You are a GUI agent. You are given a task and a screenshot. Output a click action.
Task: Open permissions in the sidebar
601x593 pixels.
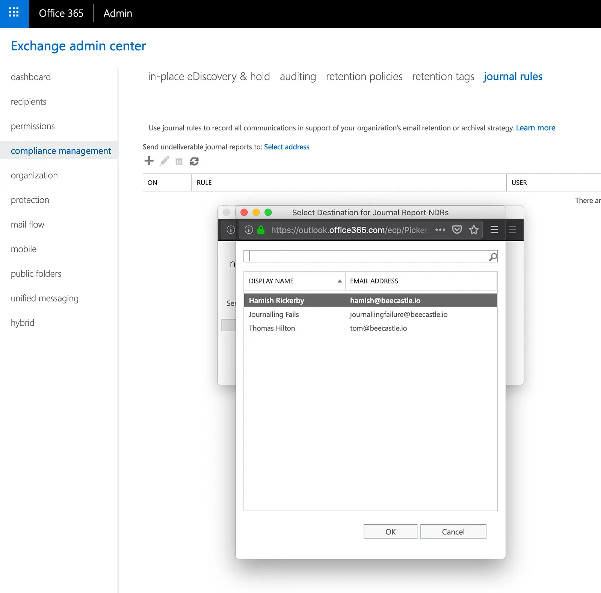click(x=33, y=126)
